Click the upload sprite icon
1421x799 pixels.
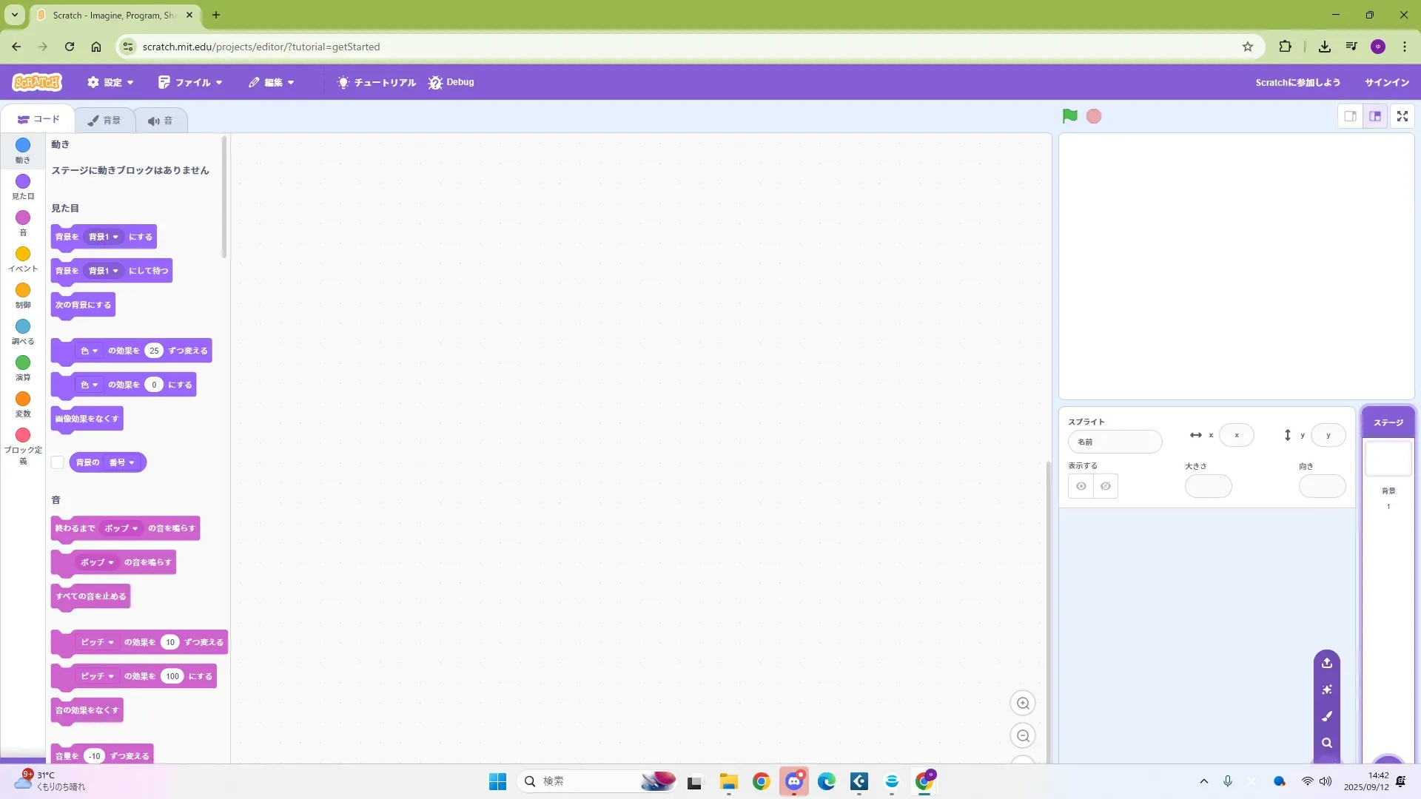tap(1327, 663)
